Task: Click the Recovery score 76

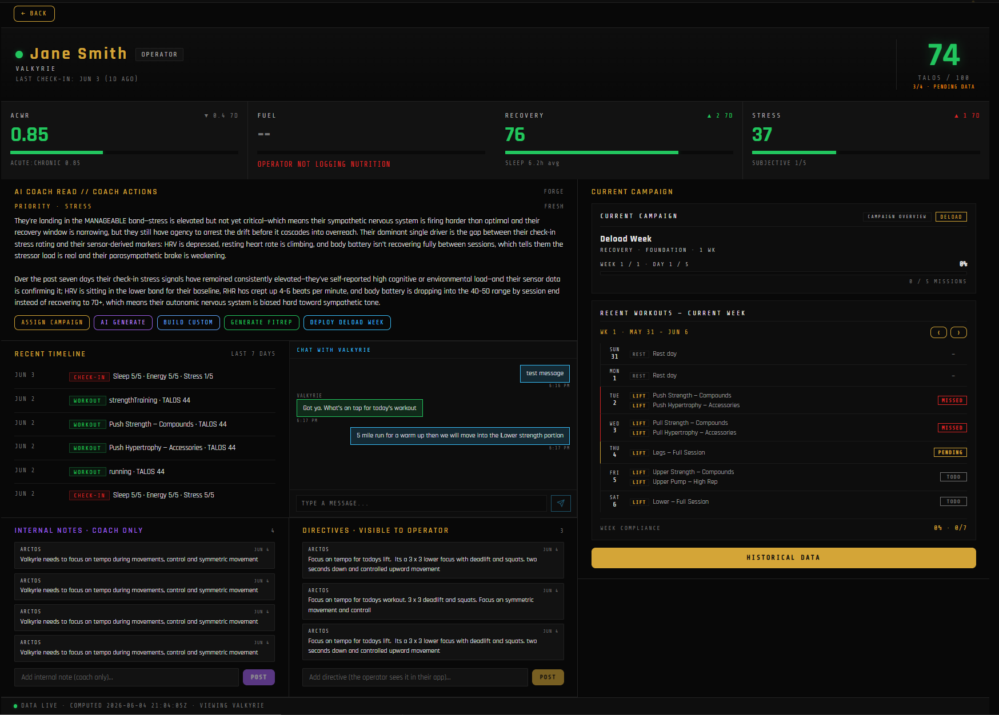Action: [x=515, y=135]
